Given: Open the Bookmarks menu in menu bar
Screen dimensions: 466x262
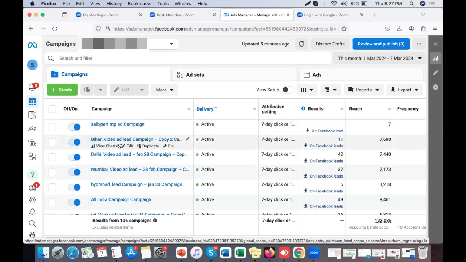Looking at the screenshot, I should pyautogui.click(x=139, y=4).
